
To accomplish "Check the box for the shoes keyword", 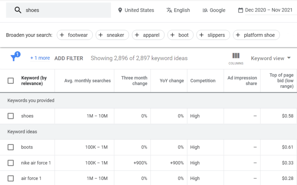I will pos(11,116).
